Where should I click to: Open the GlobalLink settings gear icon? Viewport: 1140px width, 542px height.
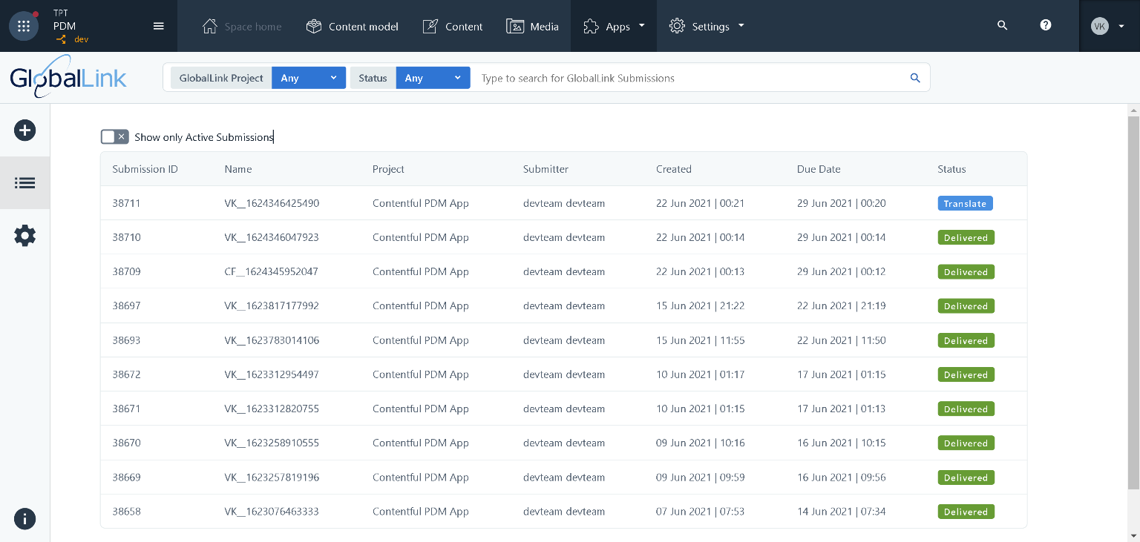(x=24, y=236)
